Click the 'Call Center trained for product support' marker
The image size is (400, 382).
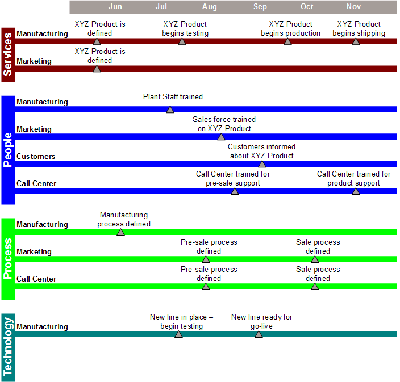pyautogui.click(x=356, y=191)
